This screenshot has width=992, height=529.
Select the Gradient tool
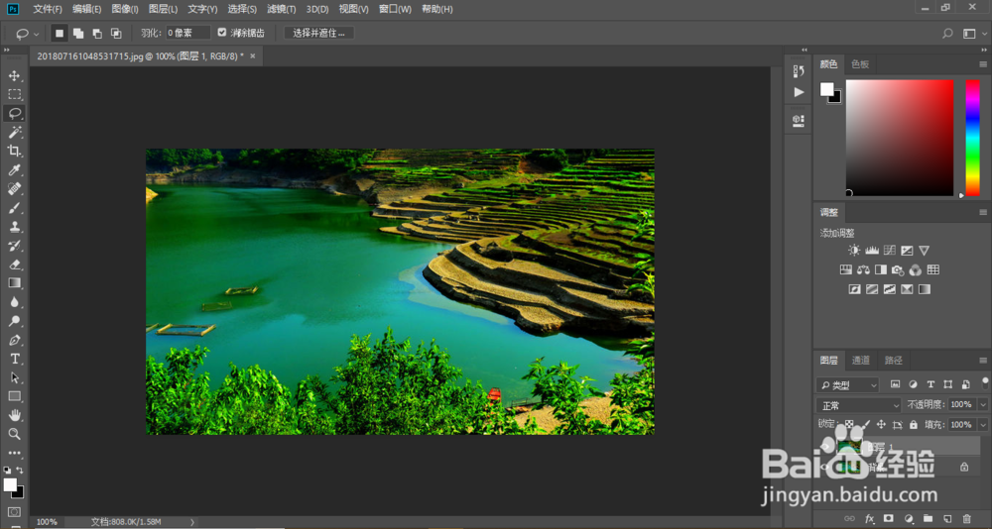[14, 283]
